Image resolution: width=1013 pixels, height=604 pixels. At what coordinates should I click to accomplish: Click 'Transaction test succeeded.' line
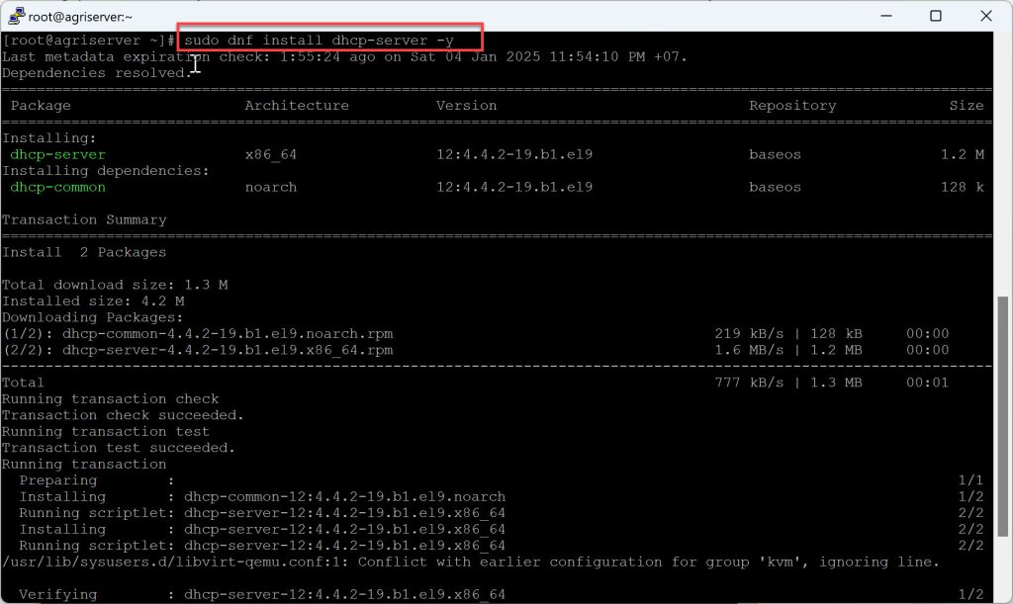click(x=119, y=448)
